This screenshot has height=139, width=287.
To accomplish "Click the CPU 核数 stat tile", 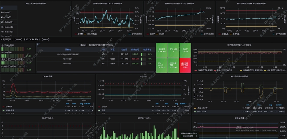I will point(174,50).
